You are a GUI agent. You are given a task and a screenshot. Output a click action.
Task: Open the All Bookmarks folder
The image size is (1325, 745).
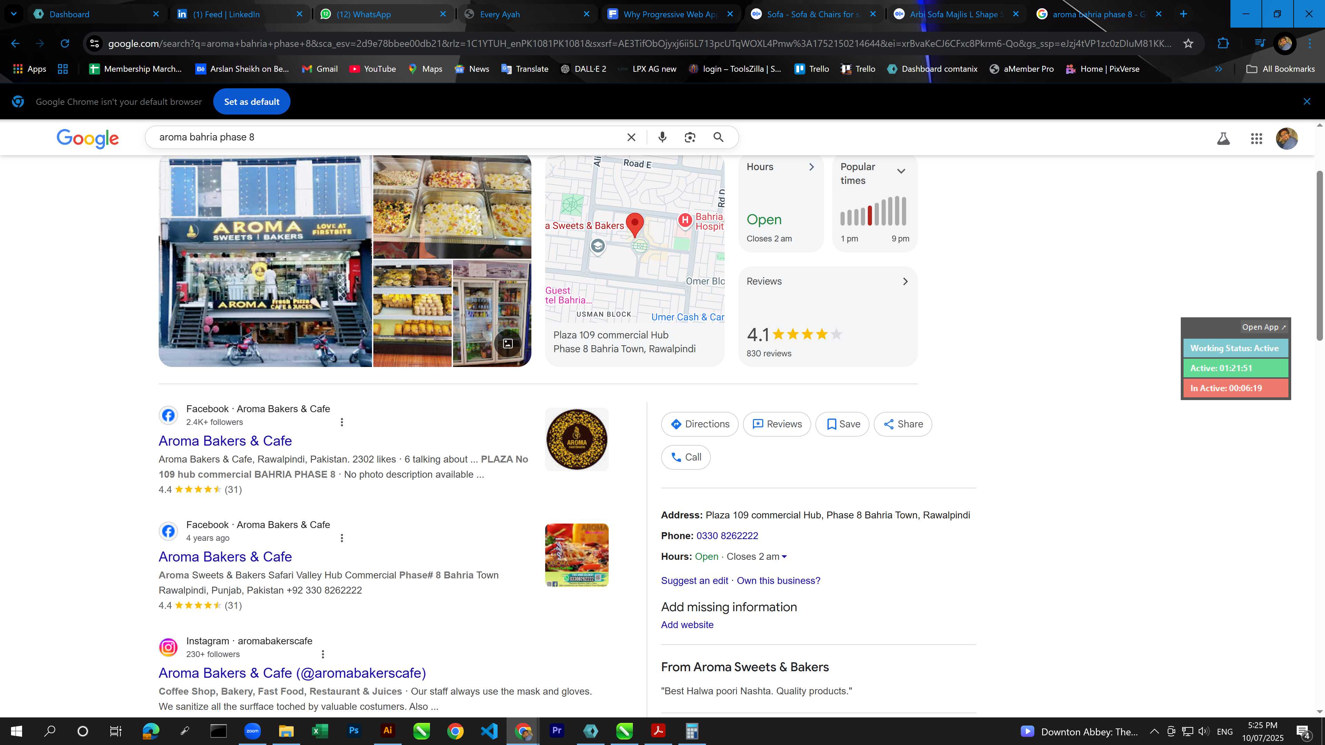pyautogui.click(x=1280, y=69)
